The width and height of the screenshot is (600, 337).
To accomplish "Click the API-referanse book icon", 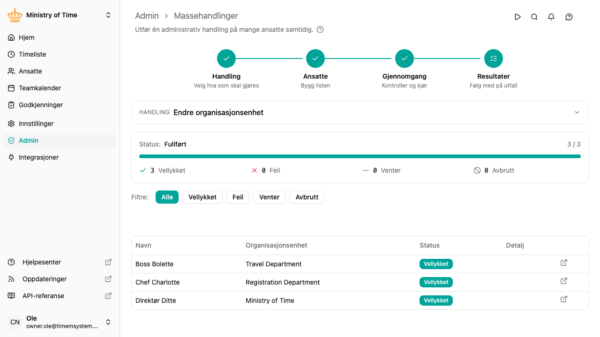I will [x=11, y=296].
